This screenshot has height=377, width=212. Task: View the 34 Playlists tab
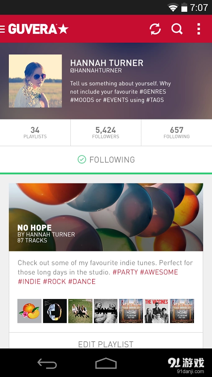(35, 133)
